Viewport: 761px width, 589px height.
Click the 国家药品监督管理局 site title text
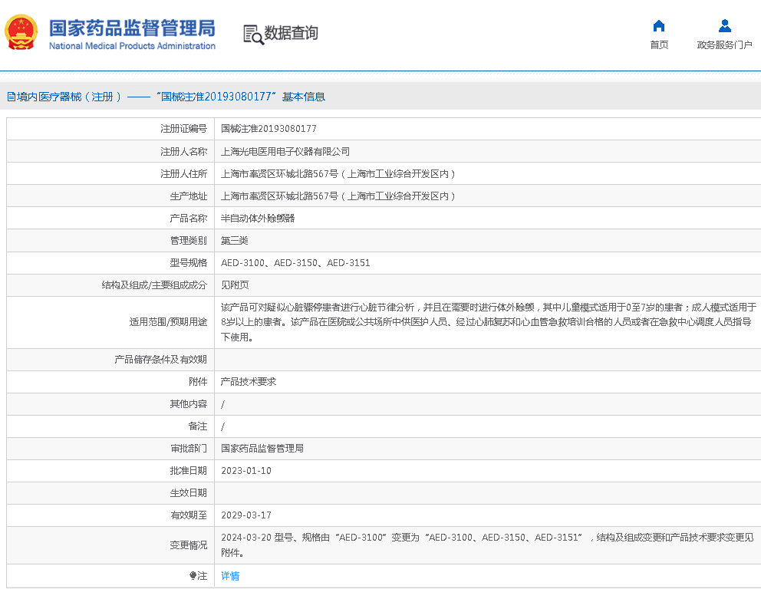[x=132, y=28]
